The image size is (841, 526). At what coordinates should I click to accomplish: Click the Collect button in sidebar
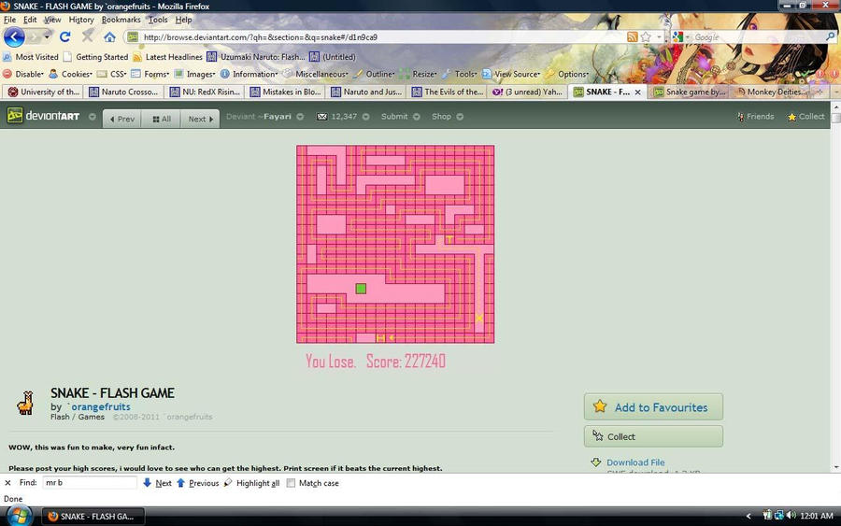(653, 436)
